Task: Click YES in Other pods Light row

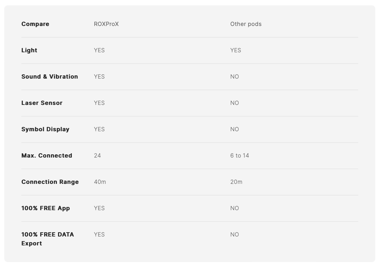Action: point(236,50)
